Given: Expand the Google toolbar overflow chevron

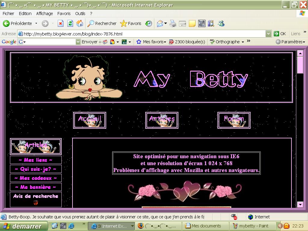Looking at the screenshot, I should click(248, 41).
